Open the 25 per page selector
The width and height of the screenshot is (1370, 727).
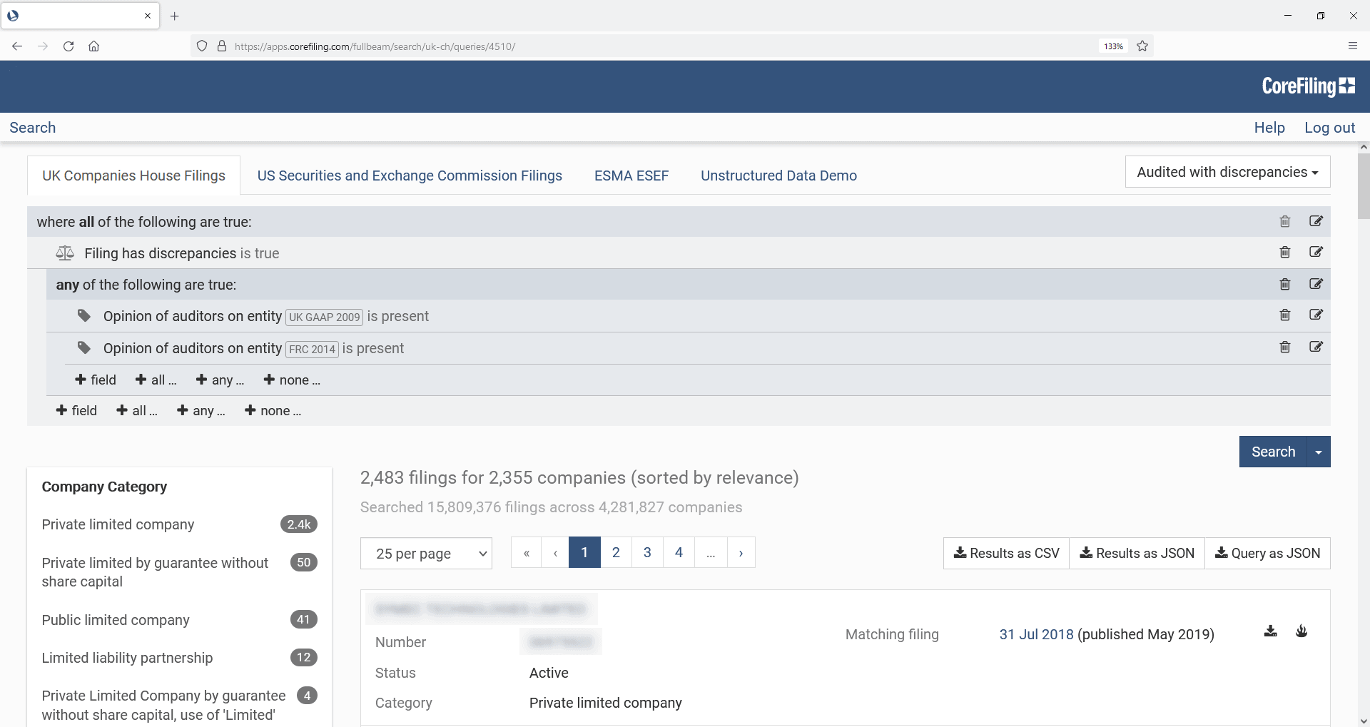426,554
